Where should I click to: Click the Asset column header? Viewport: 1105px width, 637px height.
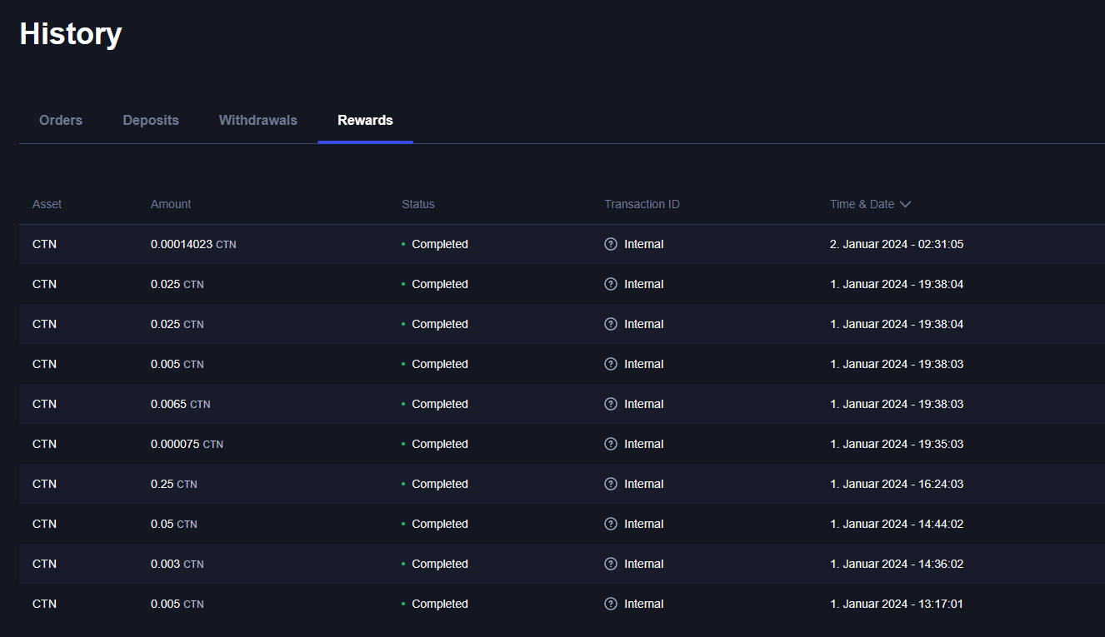[x=47, y=204]
